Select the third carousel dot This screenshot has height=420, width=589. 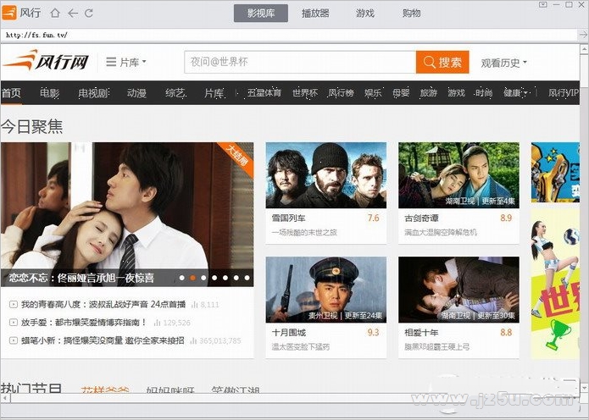[x=203, y=278]
